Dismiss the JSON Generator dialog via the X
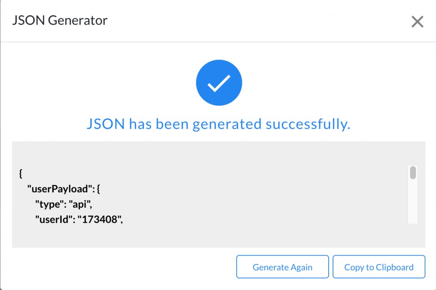Screen dimensions: 436x290 click(416, 22)
